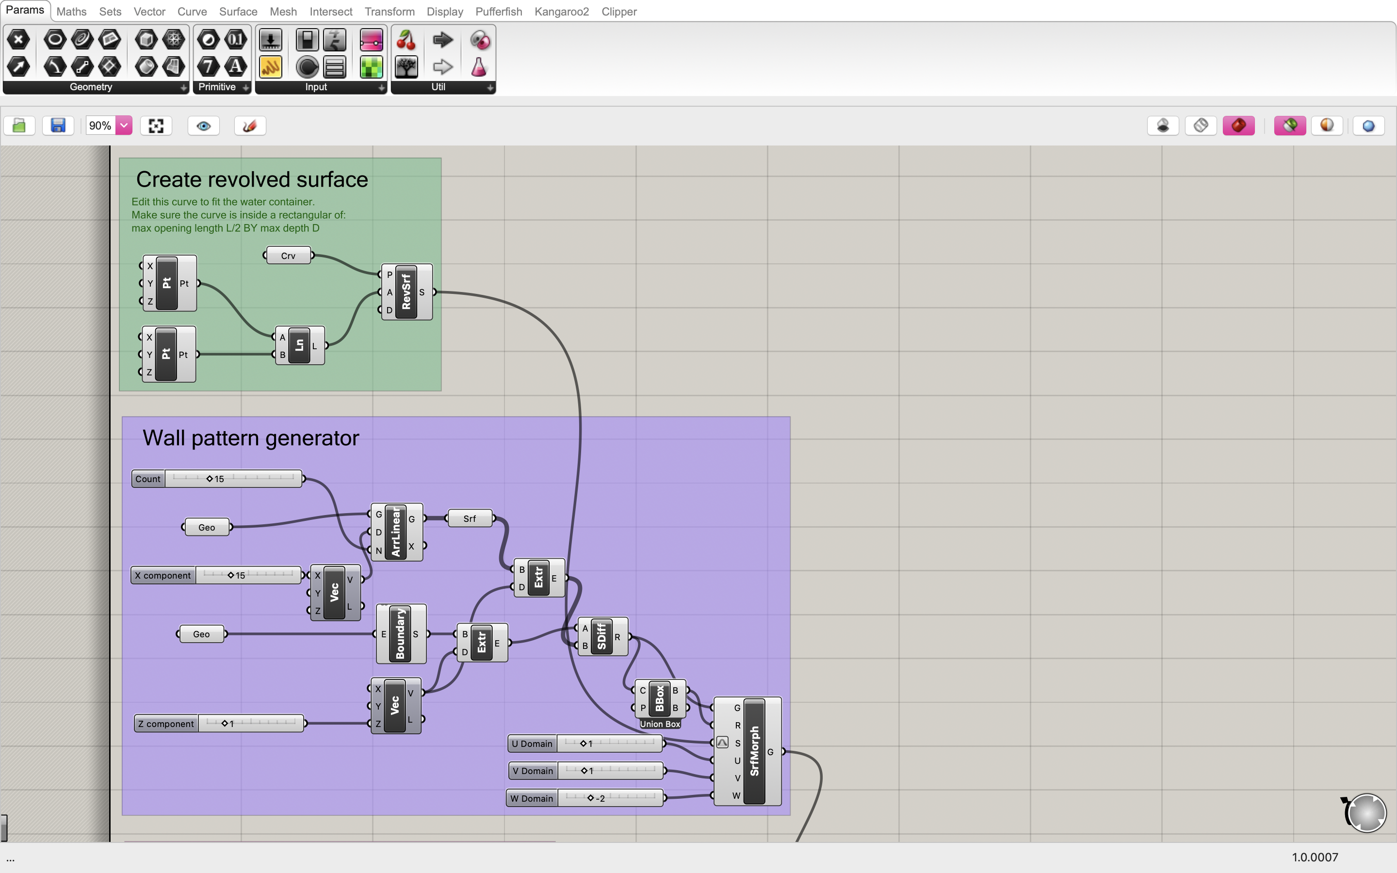Click the Crv curve parameter node
This screenshot has width=1397, height=873.
tap(288, 256)
